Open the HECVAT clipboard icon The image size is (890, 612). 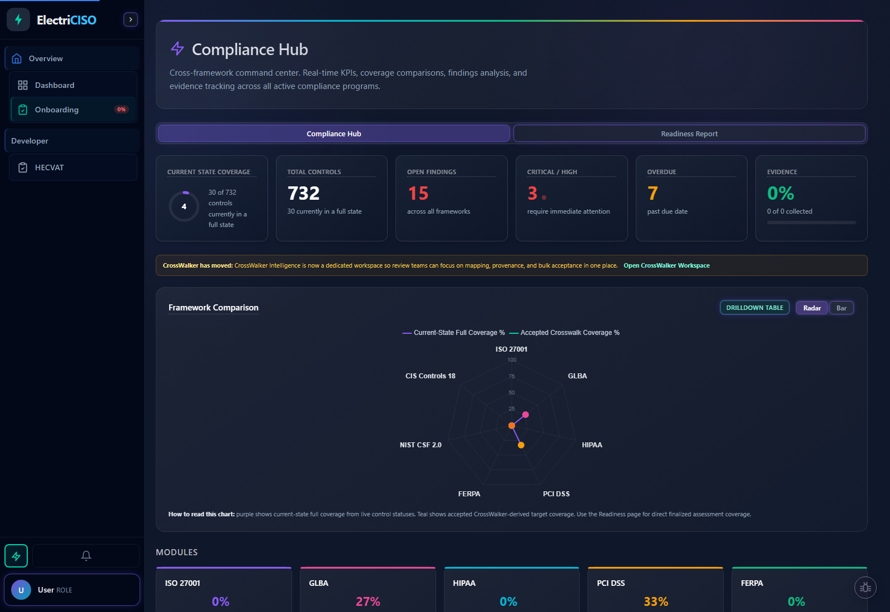(23, 167)
